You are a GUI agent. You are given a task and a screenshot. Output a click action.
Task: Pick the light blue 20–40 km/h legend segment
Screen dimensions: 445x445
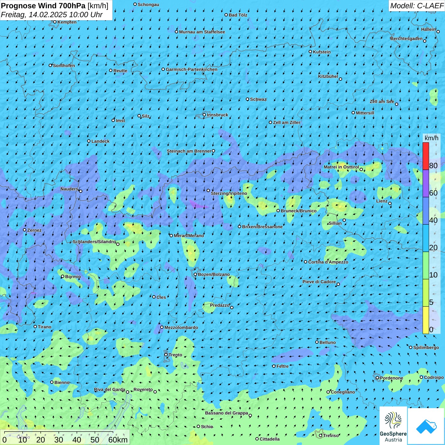click(426, 238)
